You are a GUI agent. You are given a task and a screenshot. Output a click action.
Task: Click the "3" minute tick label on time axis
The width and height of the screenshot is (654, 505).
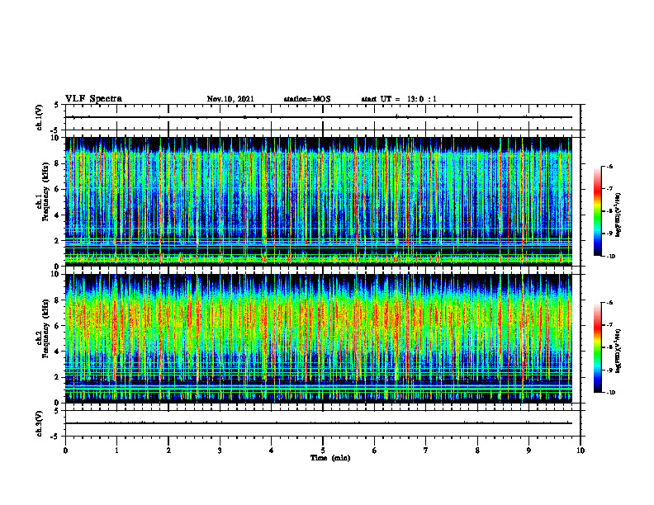[220, 451]
